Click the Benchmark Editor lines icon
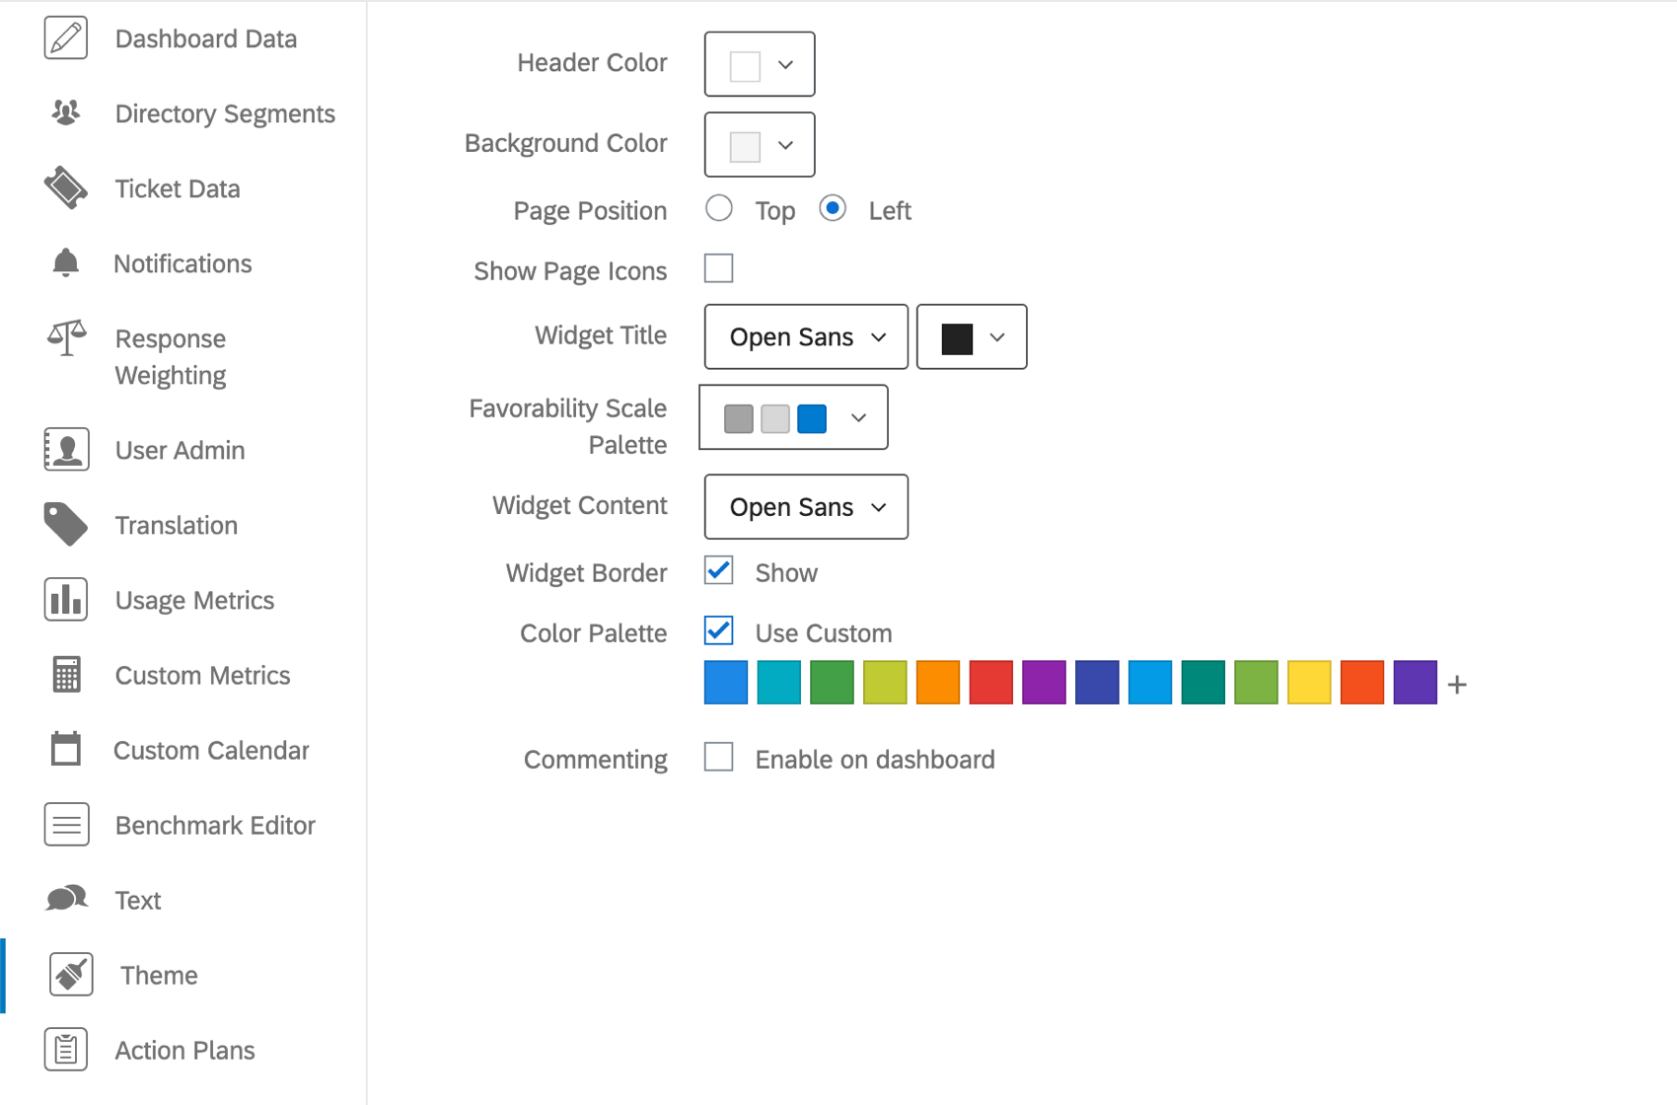 pyautogui.click(x=66, y=825)
